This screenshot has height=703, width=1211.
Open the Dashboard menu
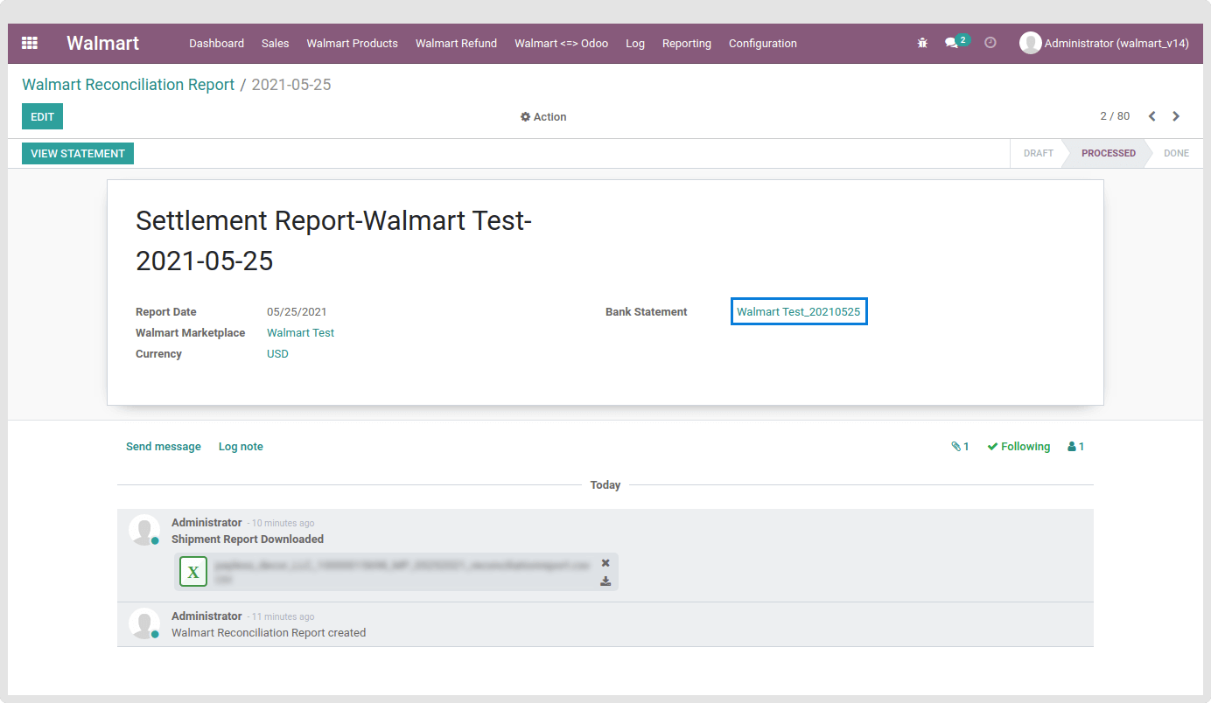[x=216, y=43]
